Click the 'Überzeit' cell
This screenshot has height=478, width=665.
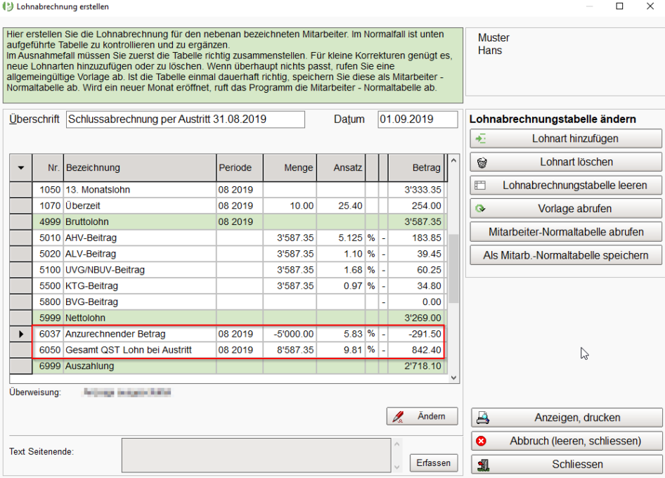coord(140,206)
